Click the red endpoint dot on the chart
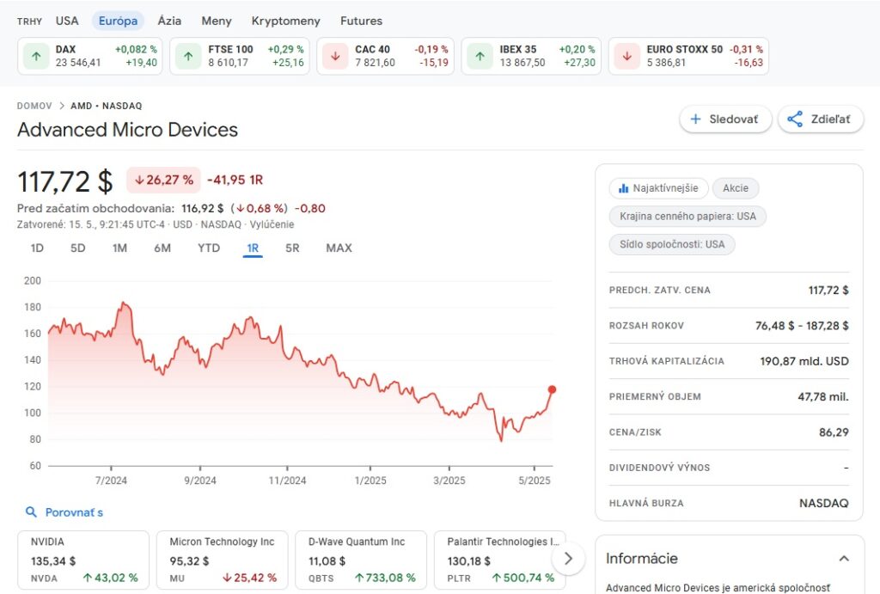Image resolution: width=880 pixels, height=594 pixels. click(x=552, y=389)
